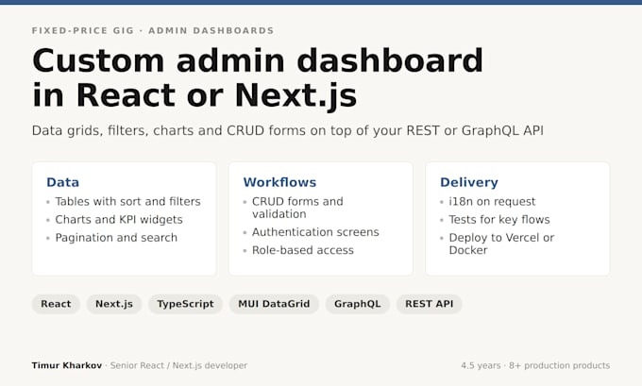This screenshot has width=642, height=386.
Task: Click 'CRUD forms and validation' item
Action: [x=297, y=208]
